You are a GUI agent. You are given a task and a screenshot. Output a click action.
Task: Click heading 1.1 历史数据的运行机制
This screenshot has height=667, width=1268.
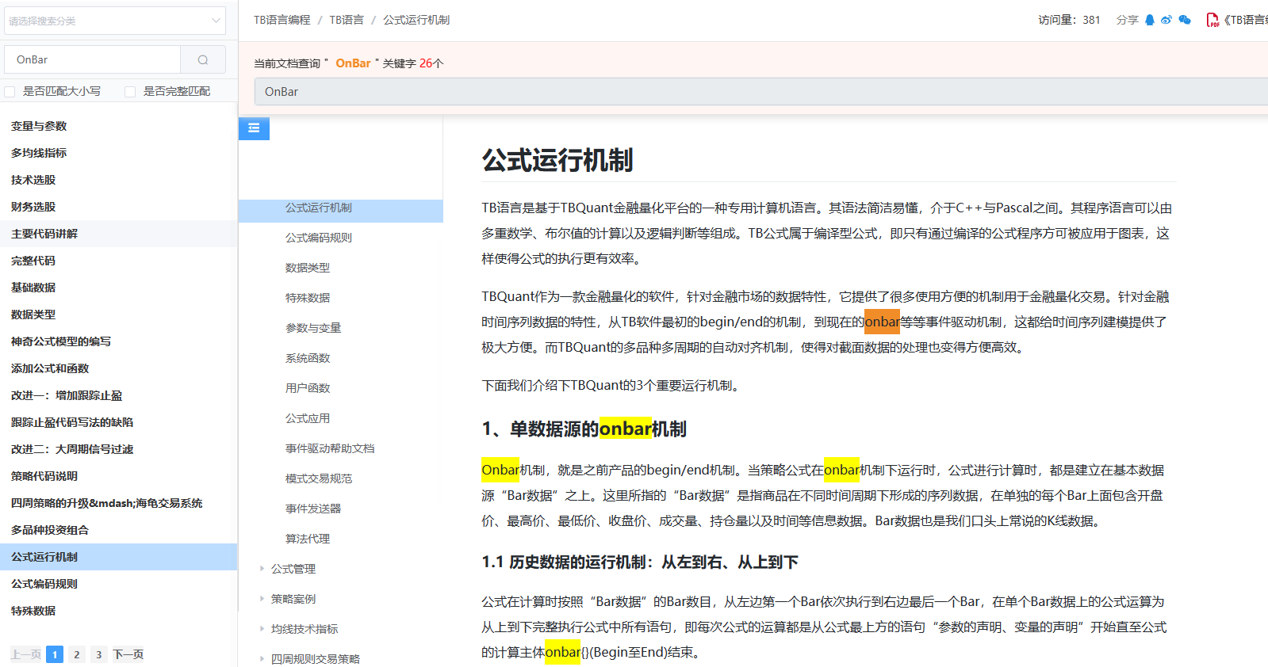[640, 562]
